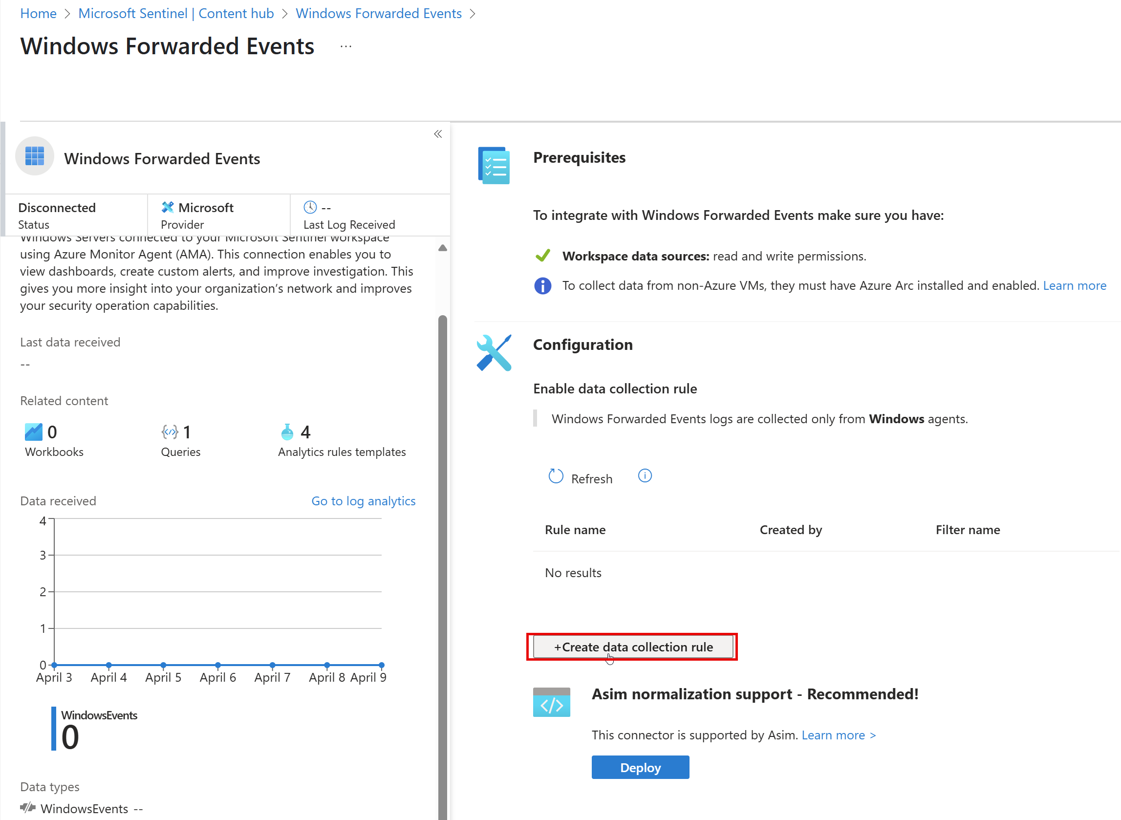Open the ellipsis more options menu
This screenshot has height=820, width=1121.
click(x=346, y=46)
